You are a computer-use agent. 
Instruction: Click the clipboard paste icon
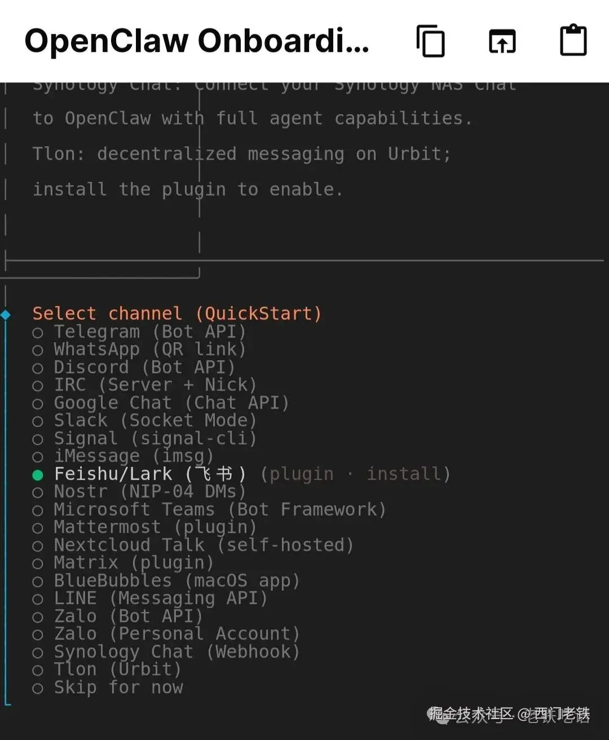click(573, 41)
